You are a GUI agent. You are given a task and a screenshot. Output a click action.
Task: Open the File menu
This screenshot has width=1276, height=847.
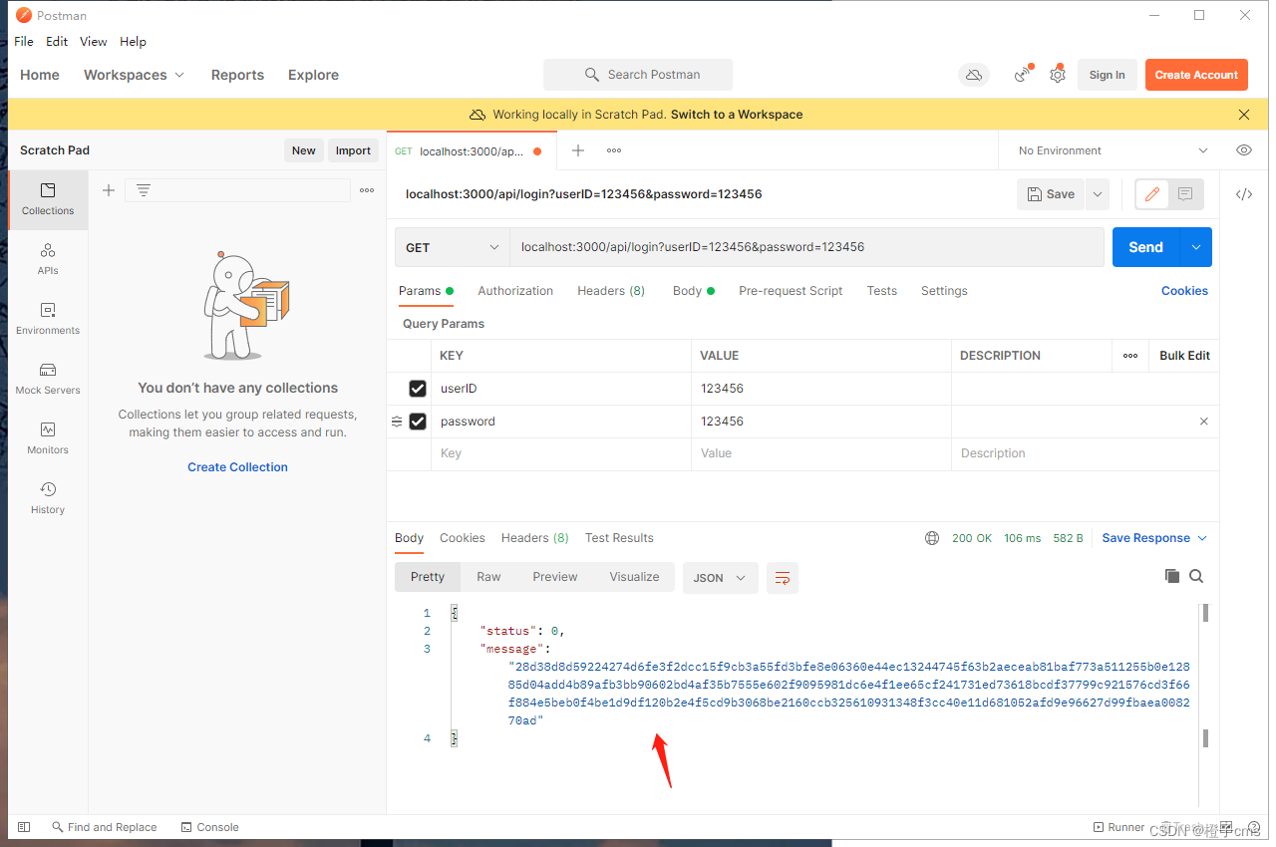click(24, 42)
